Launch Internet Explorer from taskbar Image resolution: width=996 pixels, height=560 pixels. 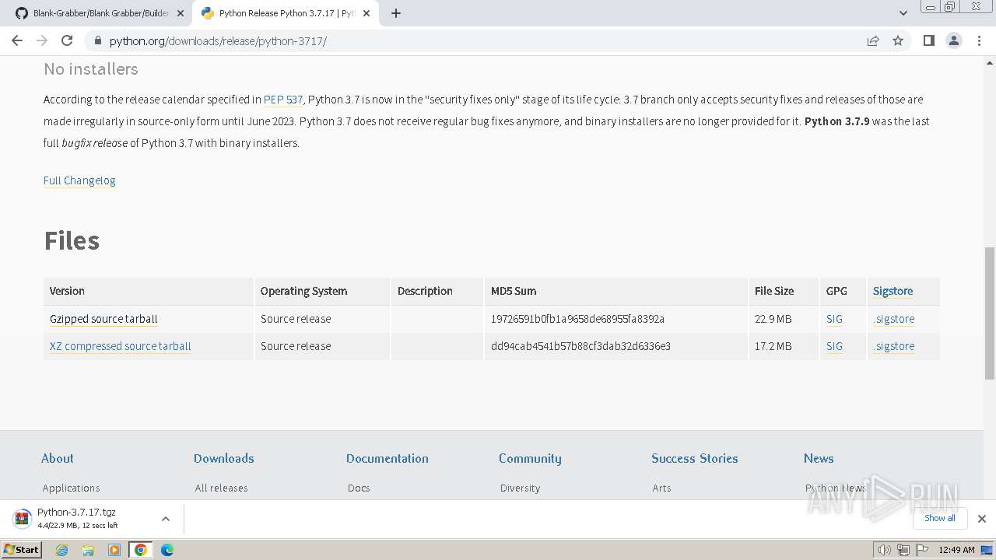pyautogui.click(x=61, y=550)
